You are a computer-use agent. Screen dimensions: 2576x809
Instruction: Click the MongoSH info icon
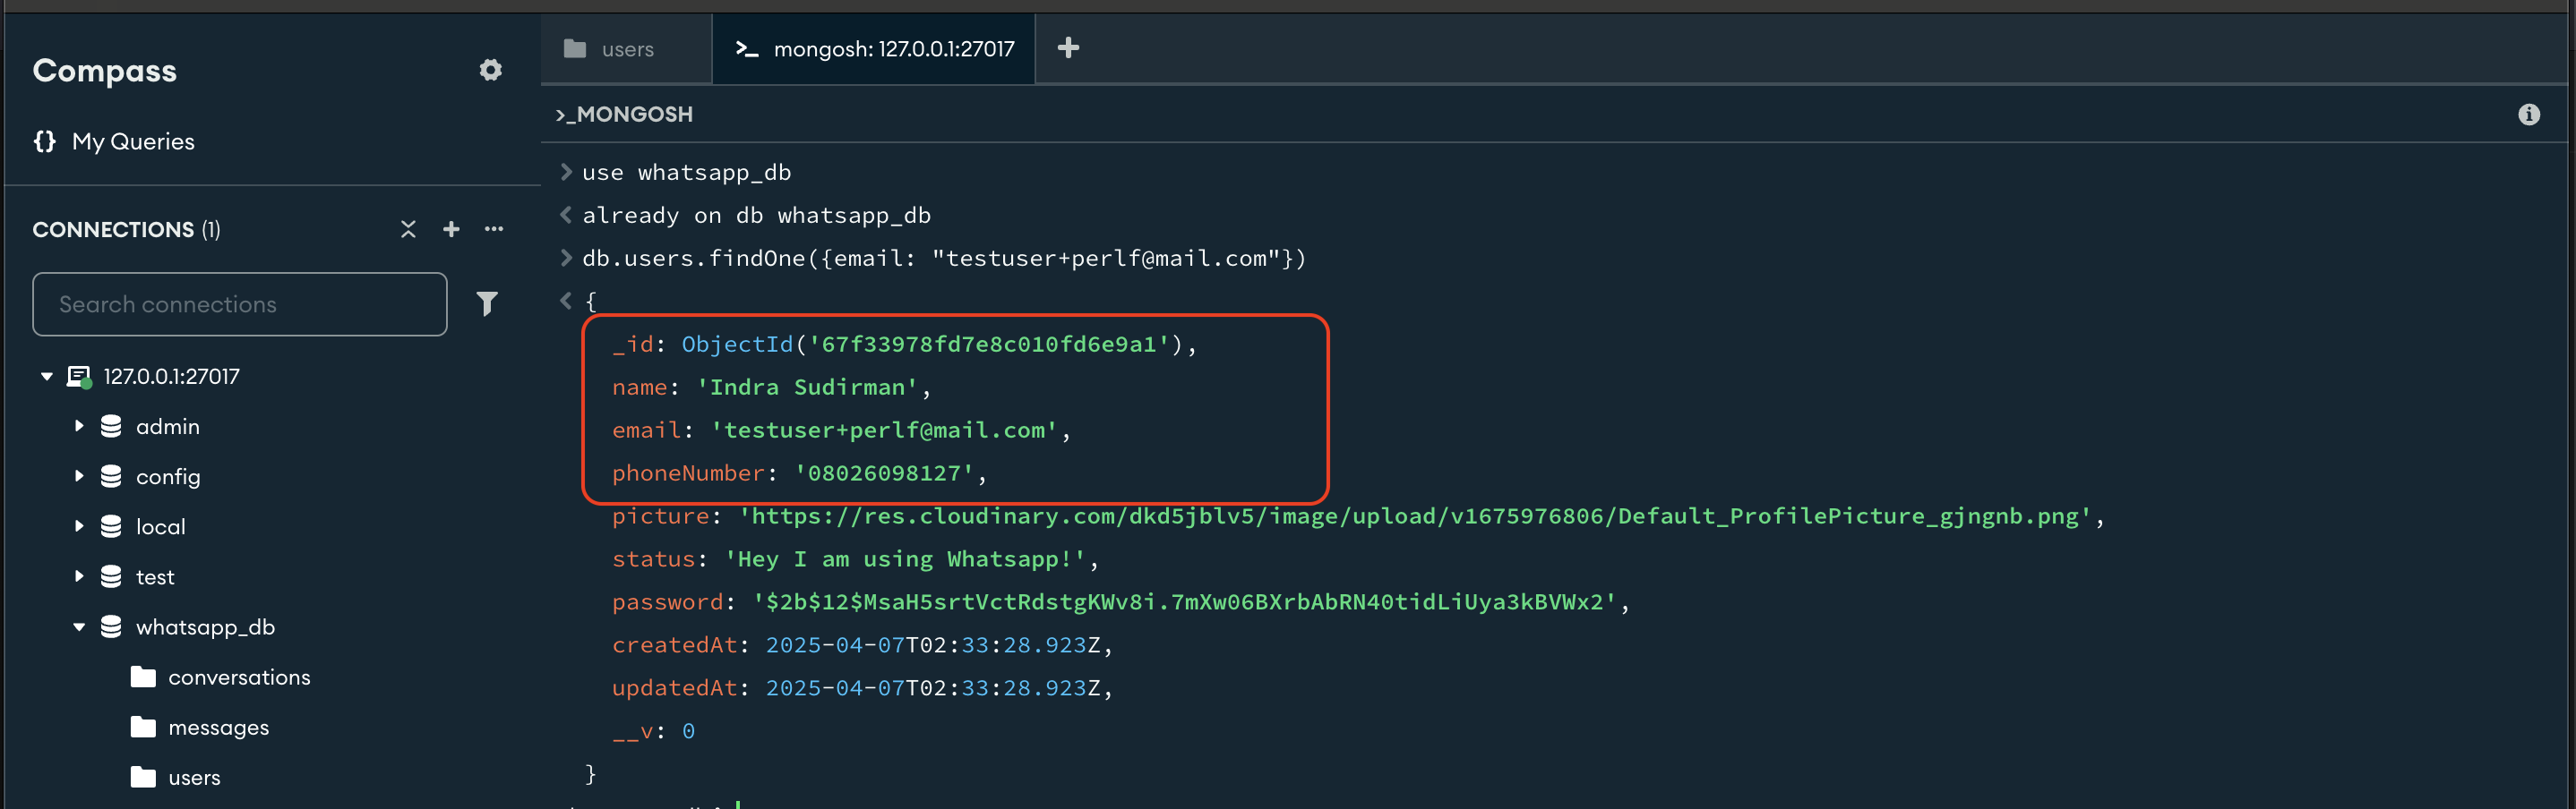pos(2531,114)
